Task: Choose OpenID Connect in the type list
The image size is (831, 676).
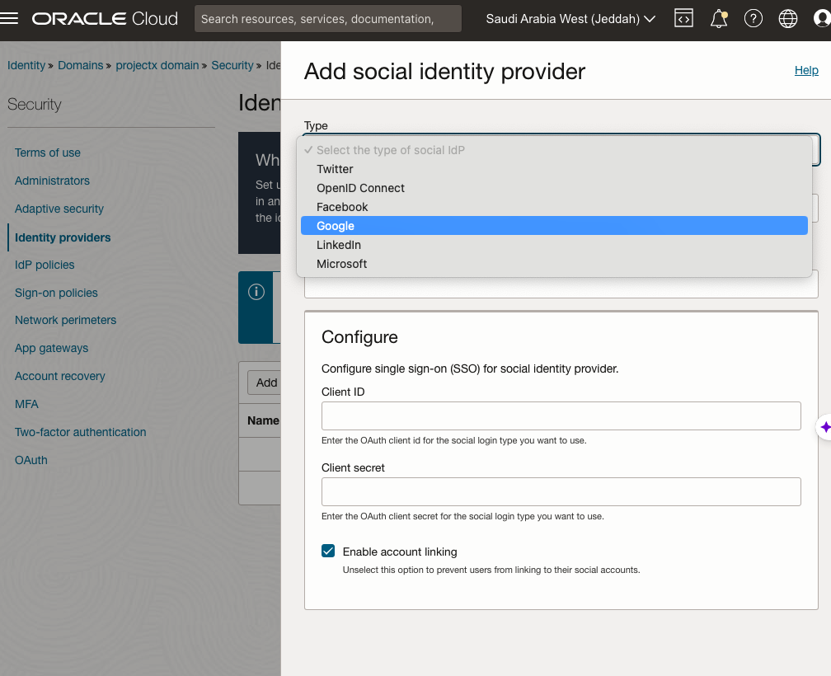Action: [x=360, y=188]
